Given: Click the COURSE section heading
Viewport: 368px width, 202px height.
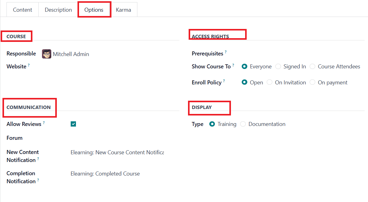Looking at the screenshot, I should tap(16, 37).
